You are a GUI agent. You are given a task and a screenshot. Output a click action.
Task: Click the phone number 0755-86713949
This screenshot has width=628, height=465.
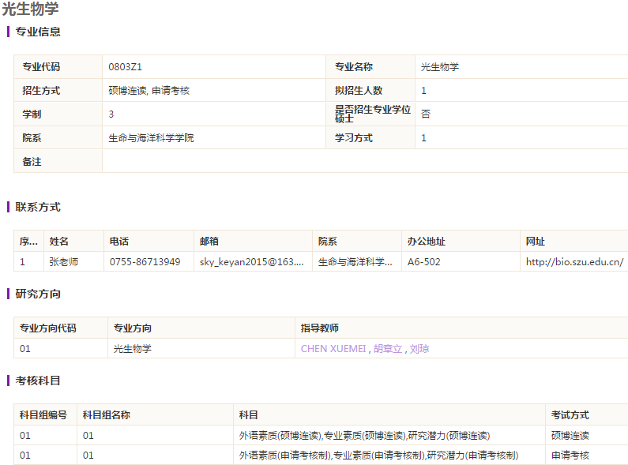145,261
